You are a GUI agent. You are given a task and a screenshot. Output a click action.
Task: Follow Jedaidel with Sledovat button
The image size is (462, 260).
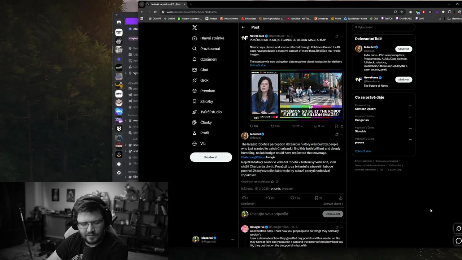[404, 49]
